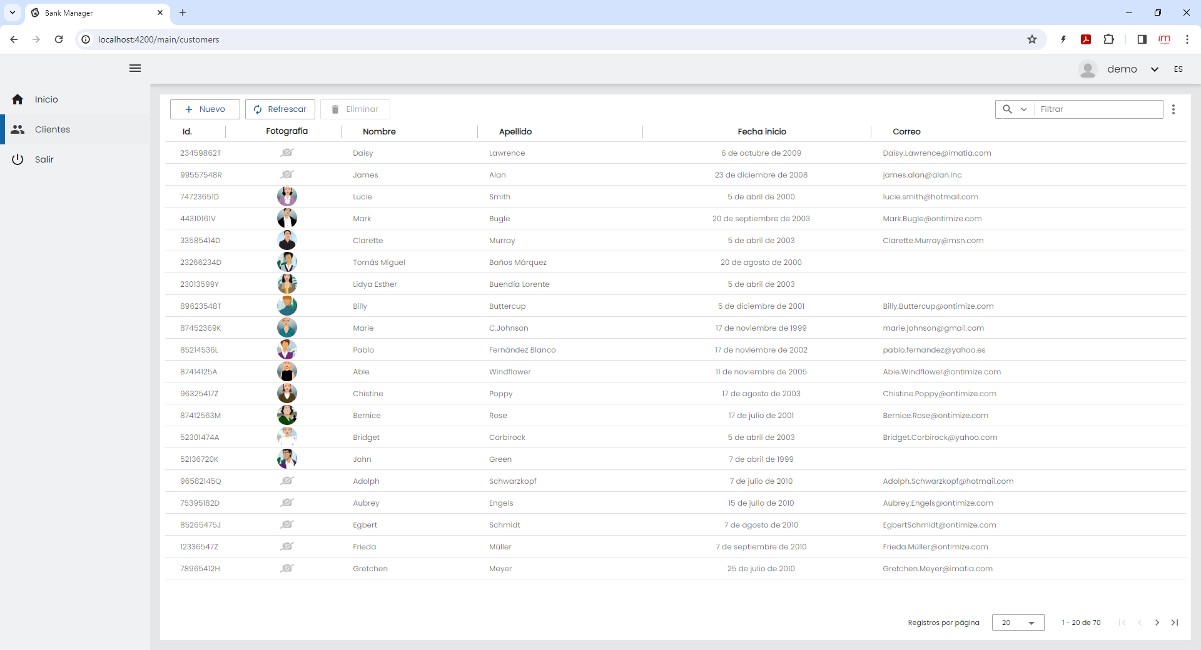Image resolution: width=1201 pixels, height=650 pixels.
Task: Click Bernice Rose's avatar photo
Action: (287, 415)
